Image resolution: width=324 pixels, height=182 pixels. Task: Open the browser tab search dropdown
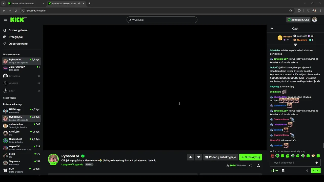[x=3, y=4]
